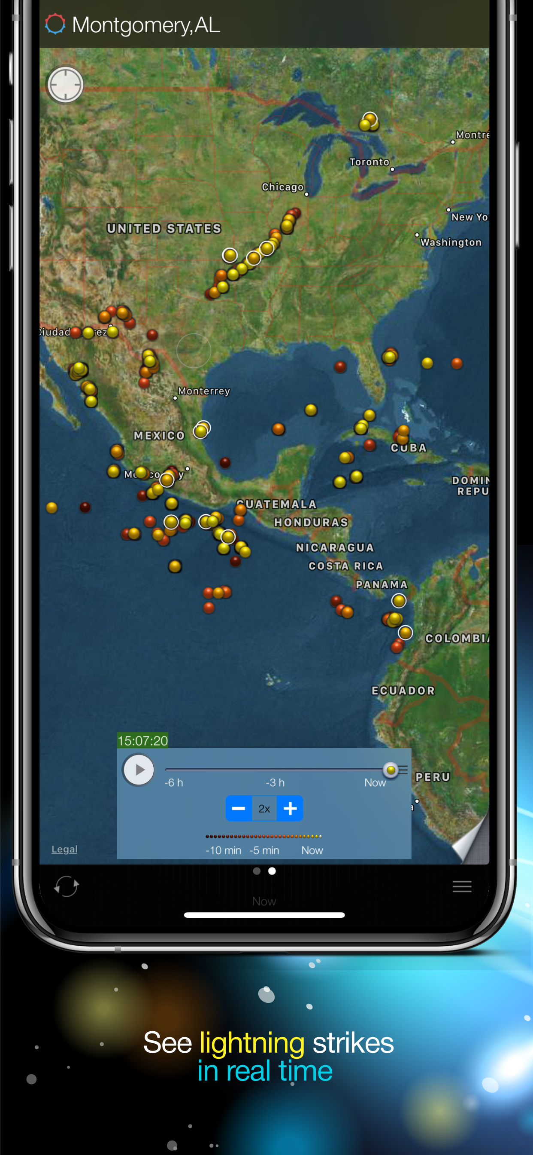533x1155 pixels.
Task: Select the second page indicator dot
Action: tap(272, 871)
